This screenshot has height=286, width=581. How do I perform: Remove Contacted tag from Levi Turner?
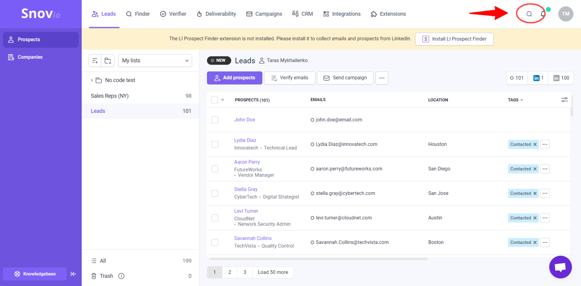[x=535, y=218]
